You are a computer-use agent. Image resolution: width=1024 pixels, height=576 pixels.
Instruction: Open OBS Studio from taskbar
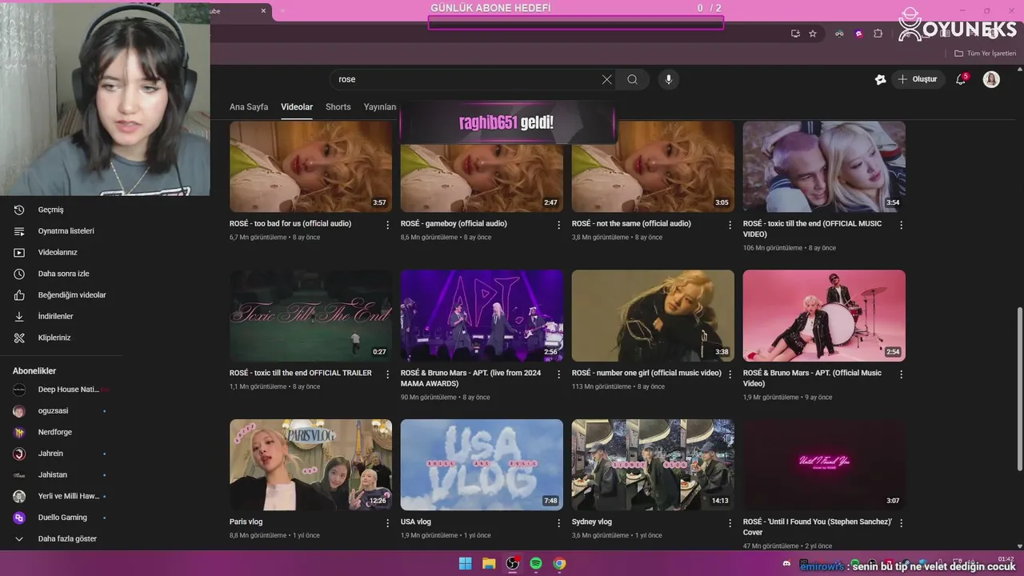click(x=513, y=564)
